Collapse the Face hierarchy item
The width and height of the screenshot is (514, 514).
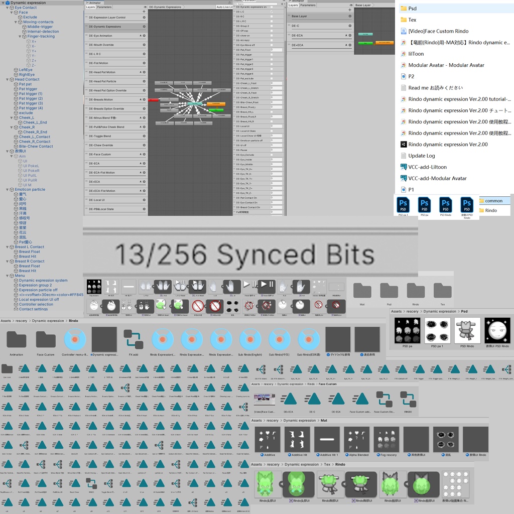point(12,13)
